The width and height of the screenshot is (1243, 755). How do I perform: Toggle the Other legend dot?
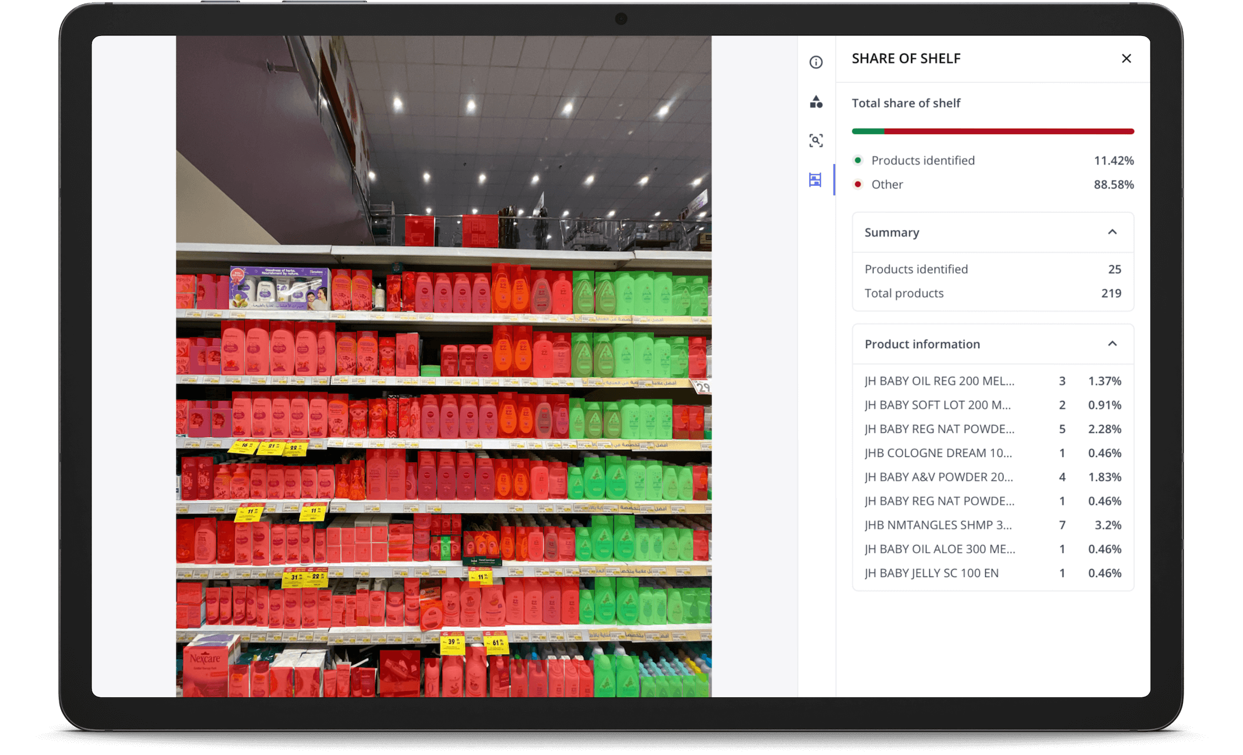coord(858,184)
